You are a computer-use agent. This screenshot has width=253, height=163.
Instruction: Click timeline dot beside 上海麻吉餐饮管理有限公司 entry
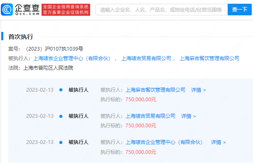point(61,90)
